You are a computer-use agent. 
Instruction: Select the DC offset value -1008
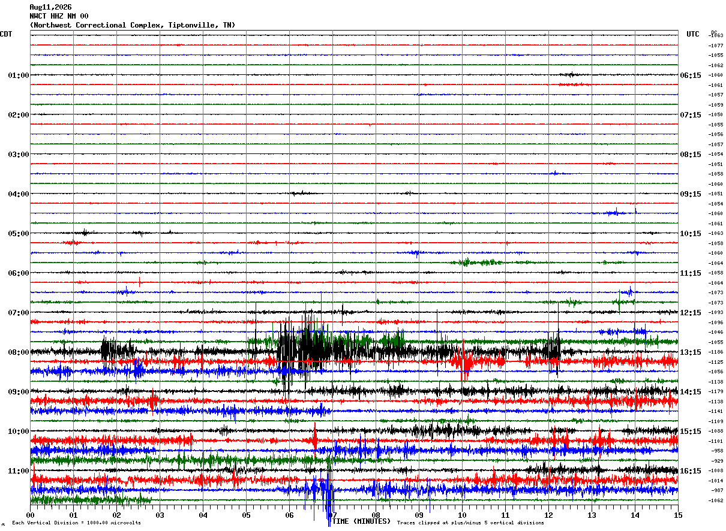[716, 471]
